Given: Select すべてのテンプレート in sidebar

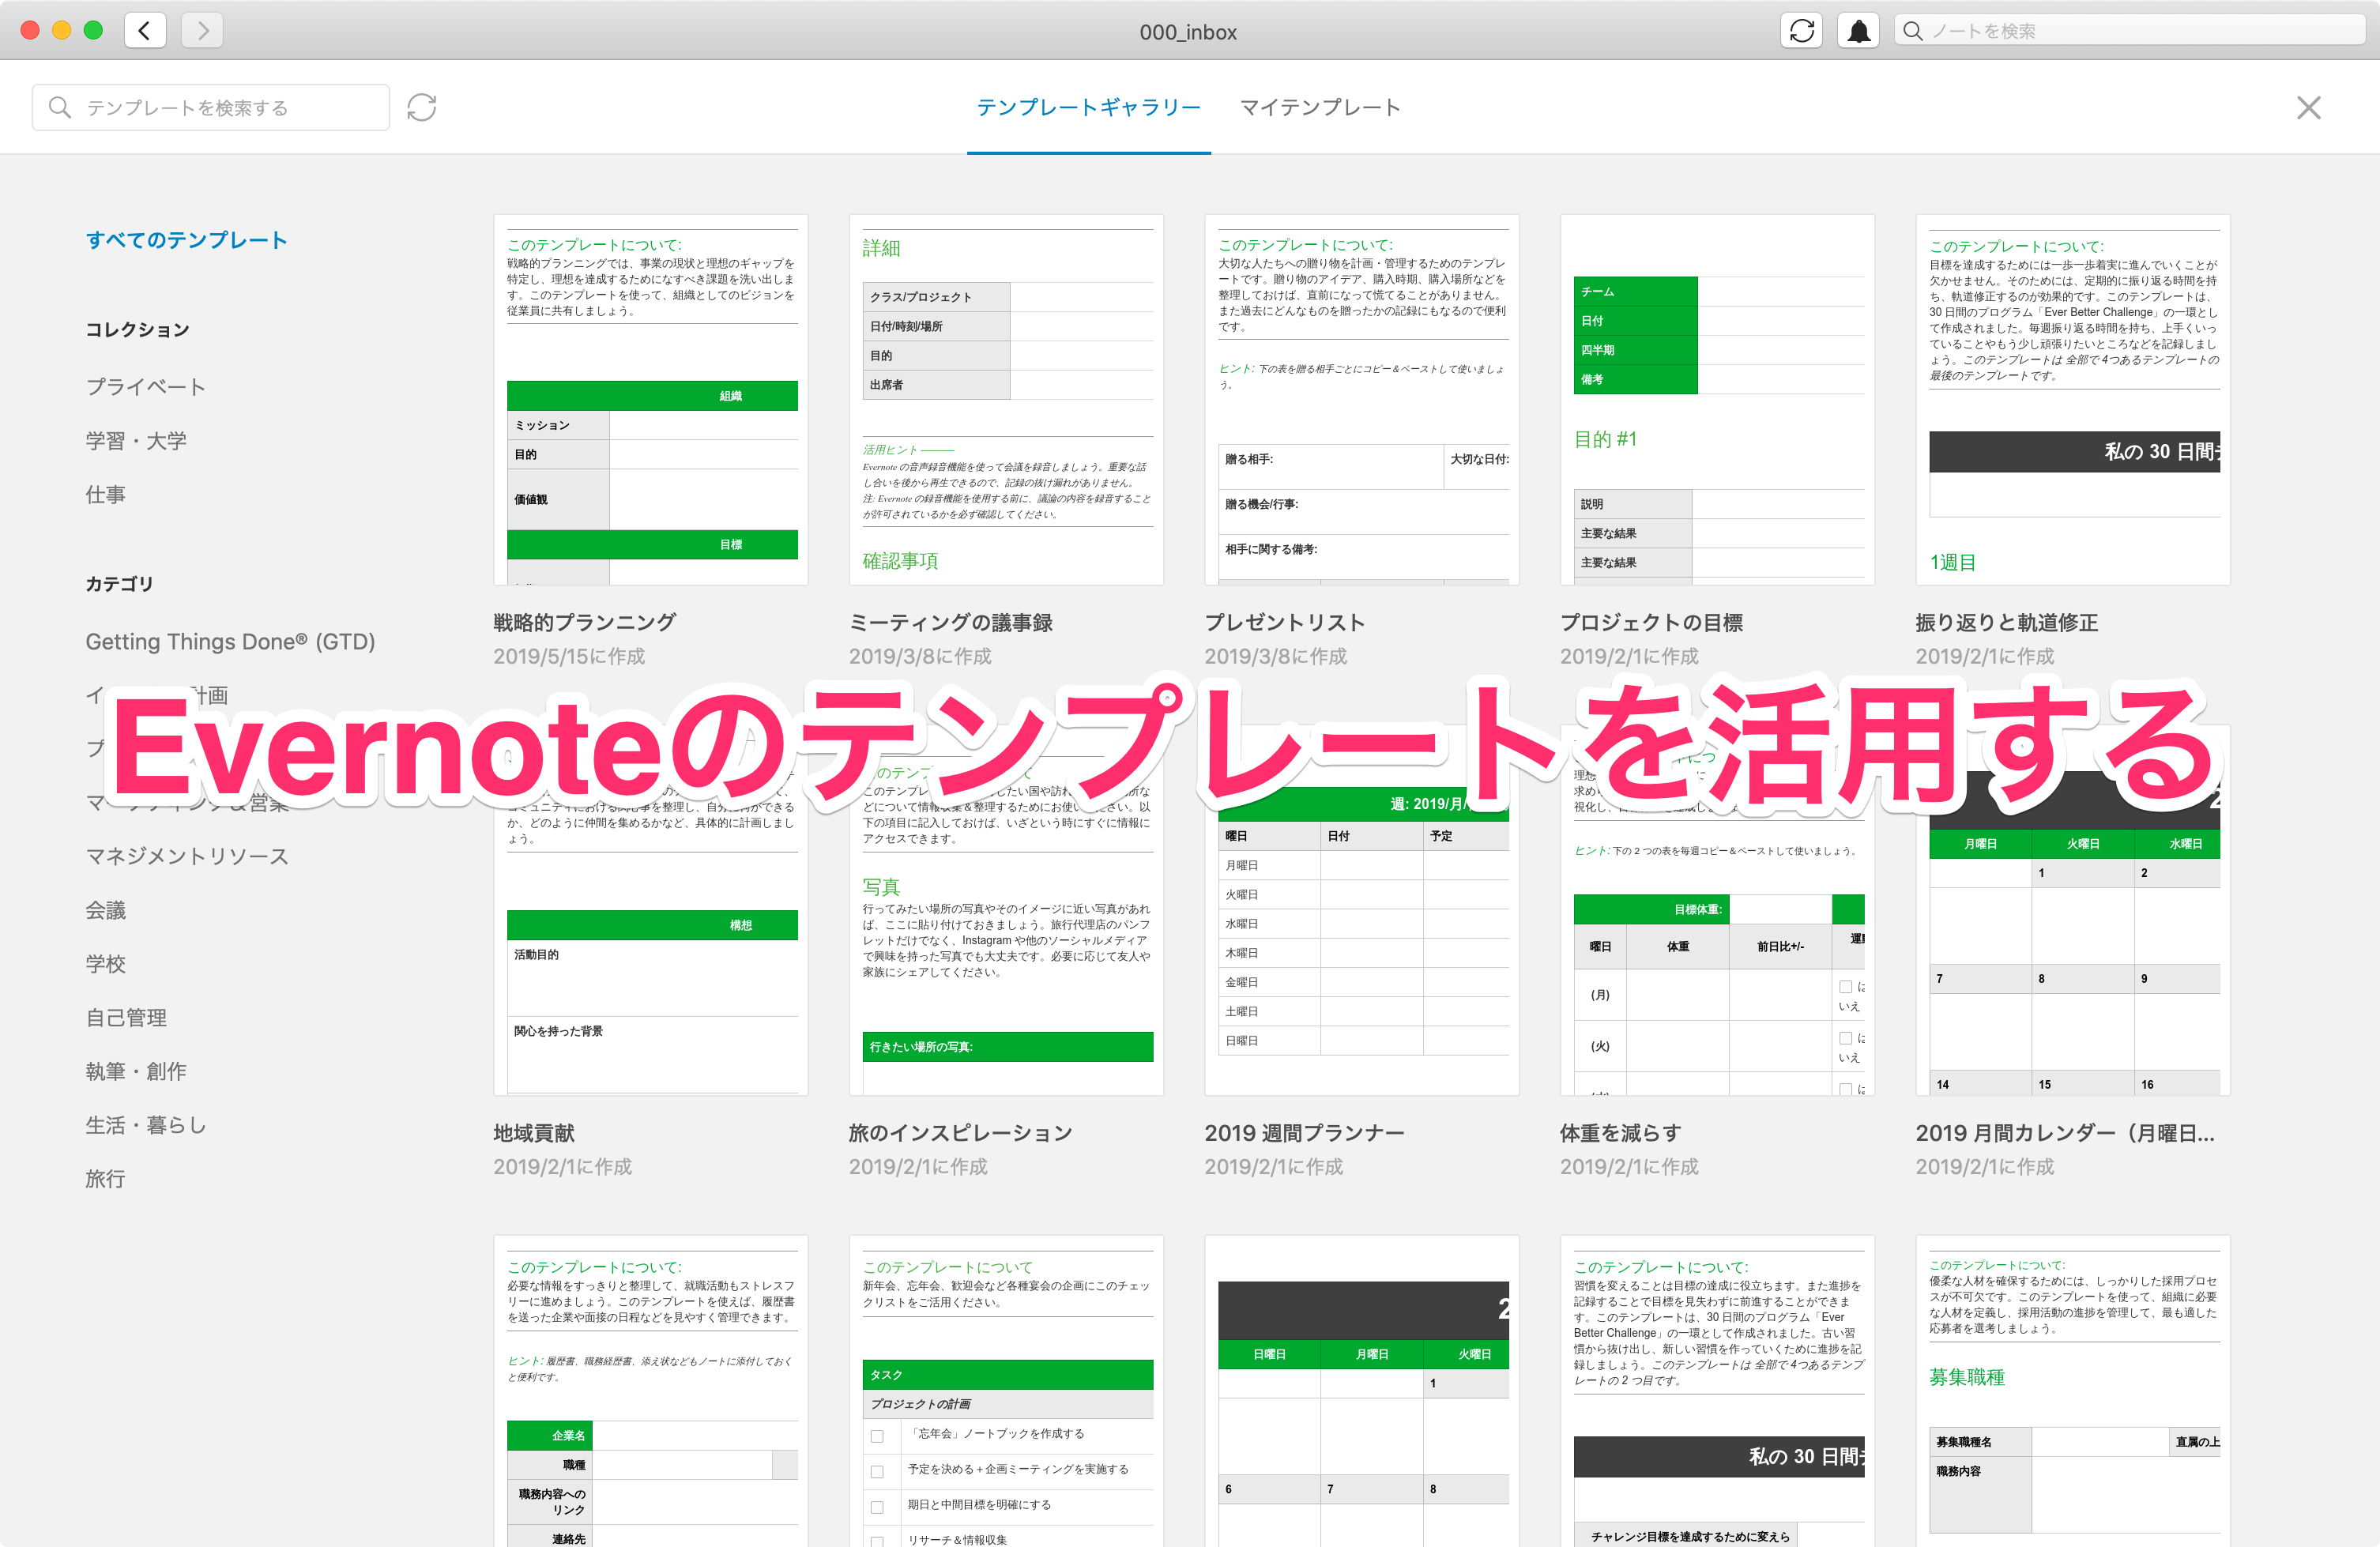Looking at the screenshot, I should coord(187,240).
